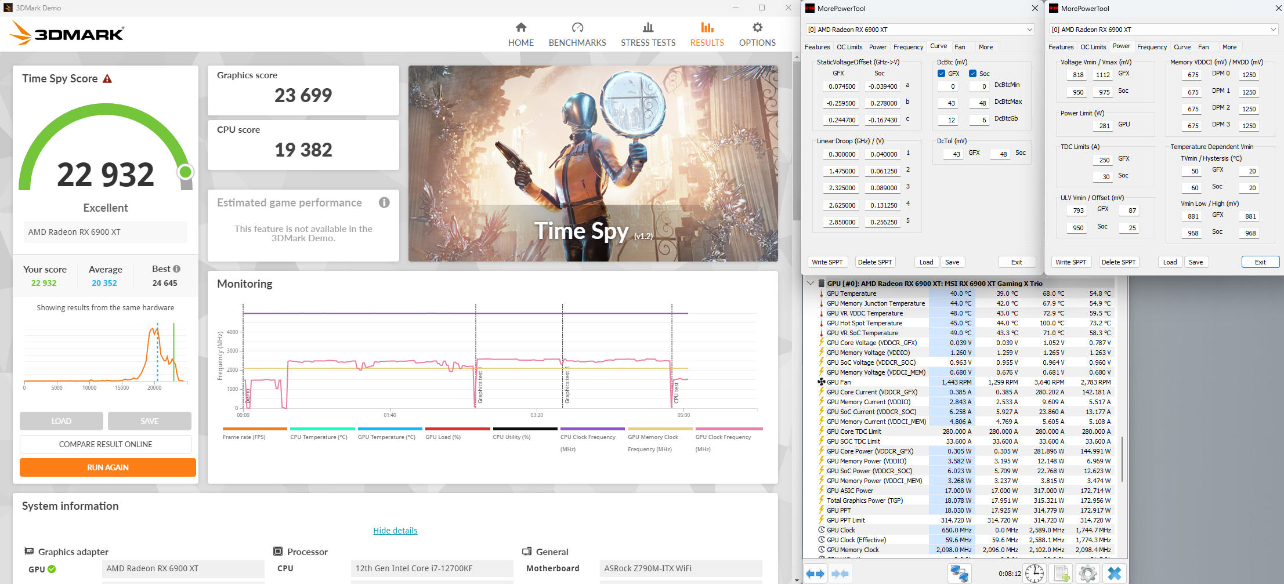Click the 3DMark SAVE result button
This screenshot has width=1284, height=584.
pyautogui.click(x=150, y=421)
